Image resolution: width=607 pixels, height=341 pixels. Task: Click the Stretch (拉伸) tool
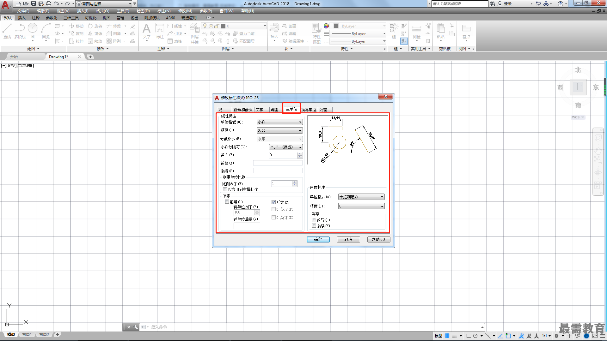pos(76,41)
